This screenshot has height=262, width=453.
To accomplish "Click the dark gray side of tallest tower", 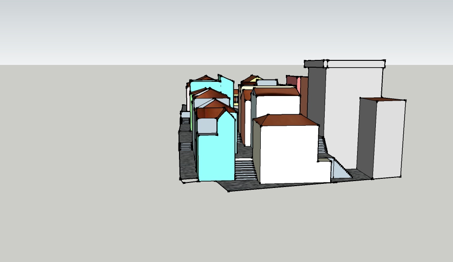I will coord(316,101).
